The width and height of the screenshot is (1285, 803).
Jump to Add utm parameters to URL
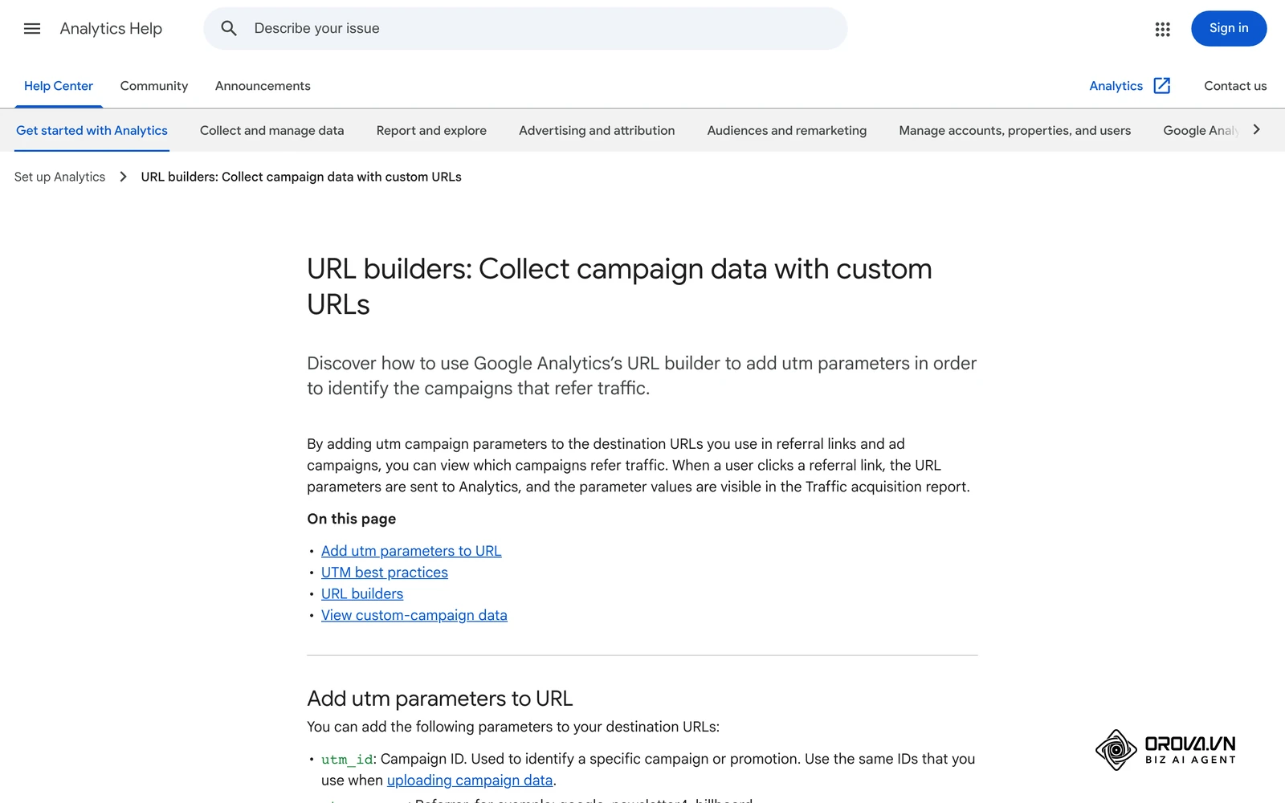tap(411, 551)
